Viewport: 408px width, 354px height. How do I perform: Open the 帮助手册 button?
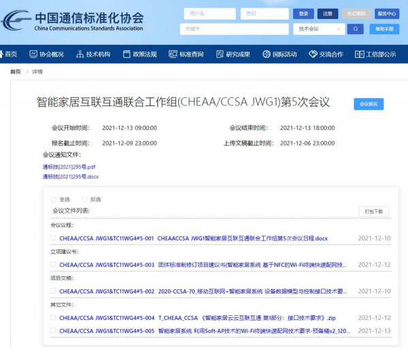click(384, 29)
